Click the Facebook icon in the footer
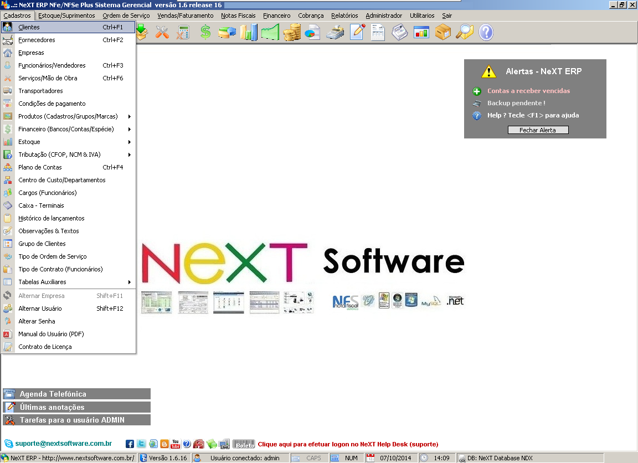 pyautogui.click(x=130, y=444)
